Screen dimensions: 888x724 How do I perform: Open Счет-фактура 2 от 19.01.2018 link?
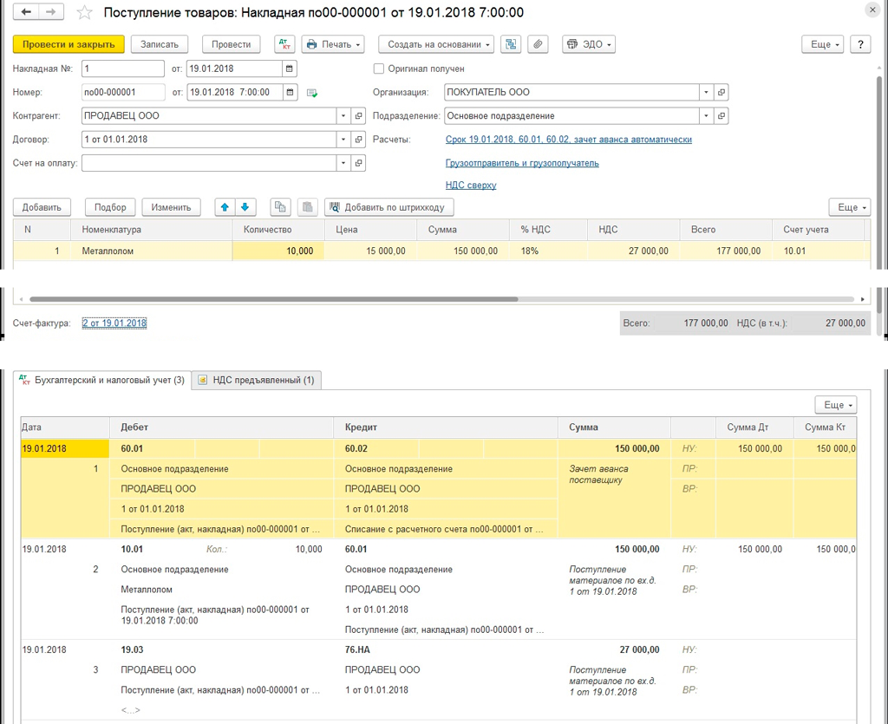tap(114, 323)
